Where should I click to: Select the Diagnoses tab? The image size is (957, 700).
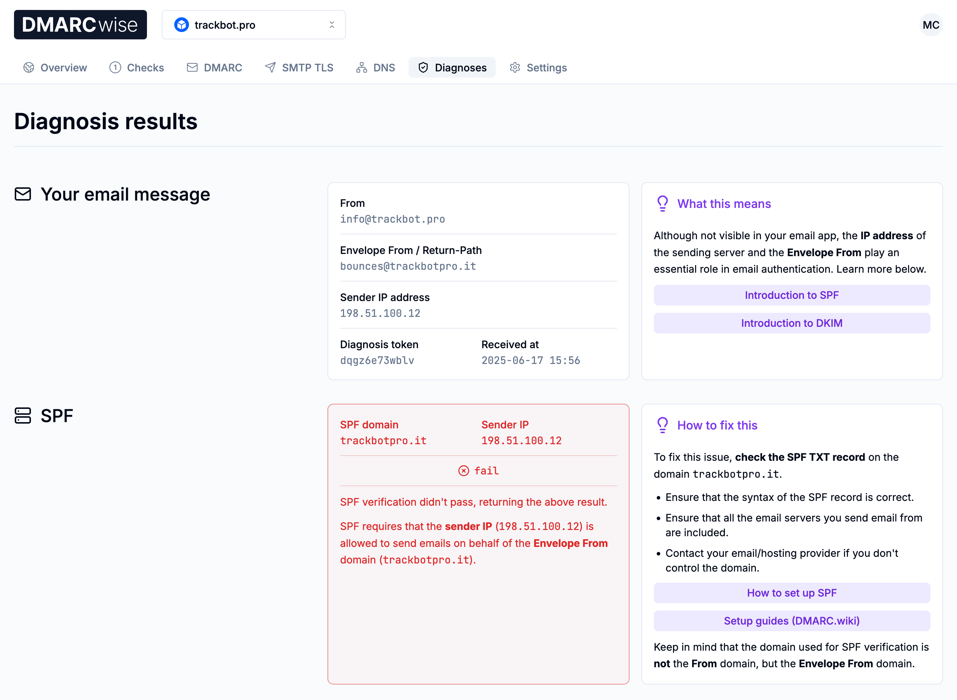[452, 67]
